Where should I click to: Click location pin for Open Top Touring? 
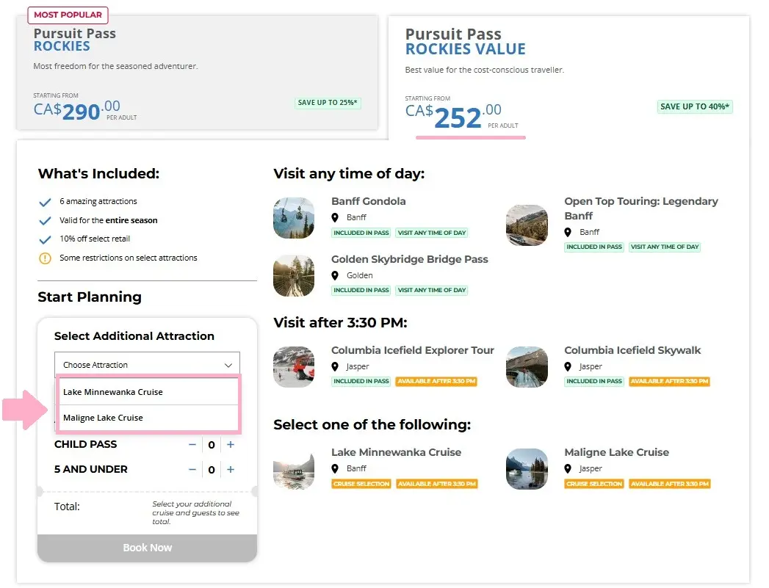coord(568,232)
